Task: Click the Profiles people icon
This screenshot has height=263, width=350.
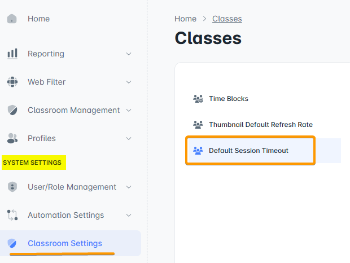Action: coord(12,138)
